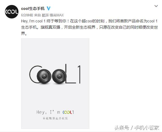Click the 来自 label before the source
162x132 pixels.
pos(38,15)
